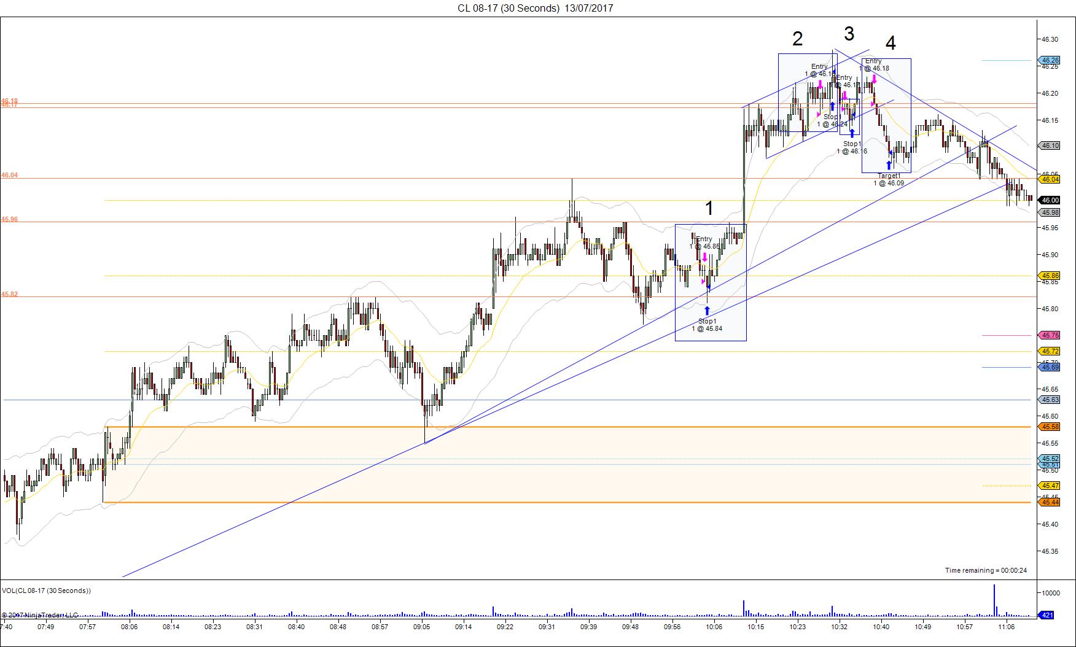Screen dimensions: 1076x647
Task: Click the 45.90 price axis label
Action: click(1050, 255)
